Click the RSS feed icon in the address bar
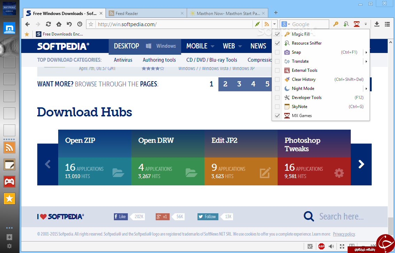Viewport: 395px width, 253px height. 266,24
